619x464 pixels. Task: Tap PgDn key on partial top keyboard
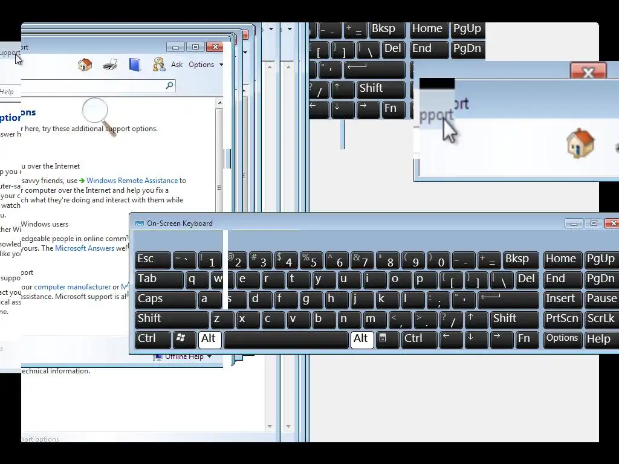pos(468,50)
